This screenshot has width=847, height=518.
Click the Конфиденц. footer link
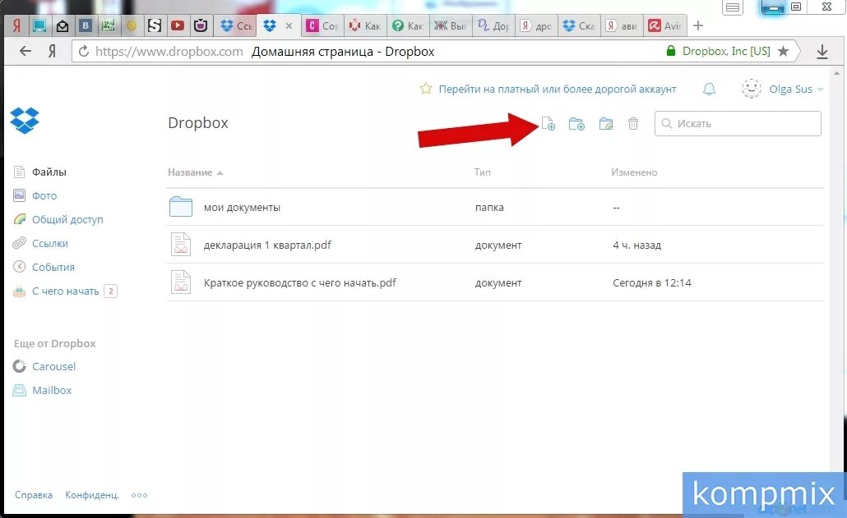[x=92, y=495]
